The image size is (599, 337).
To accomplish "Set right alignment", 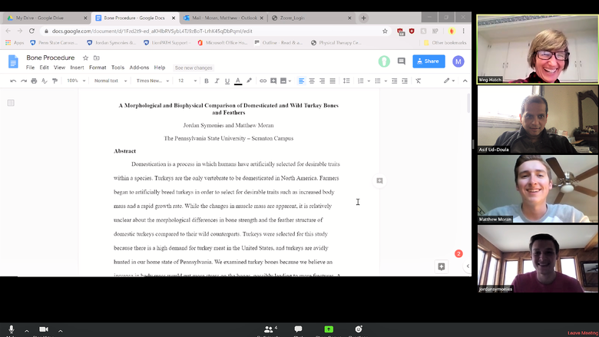I will [322, 81].
